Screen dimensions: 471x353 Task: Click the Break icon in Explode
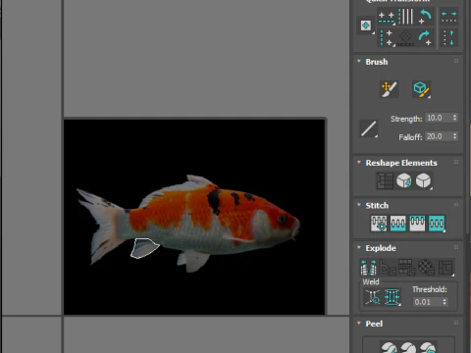368,268
